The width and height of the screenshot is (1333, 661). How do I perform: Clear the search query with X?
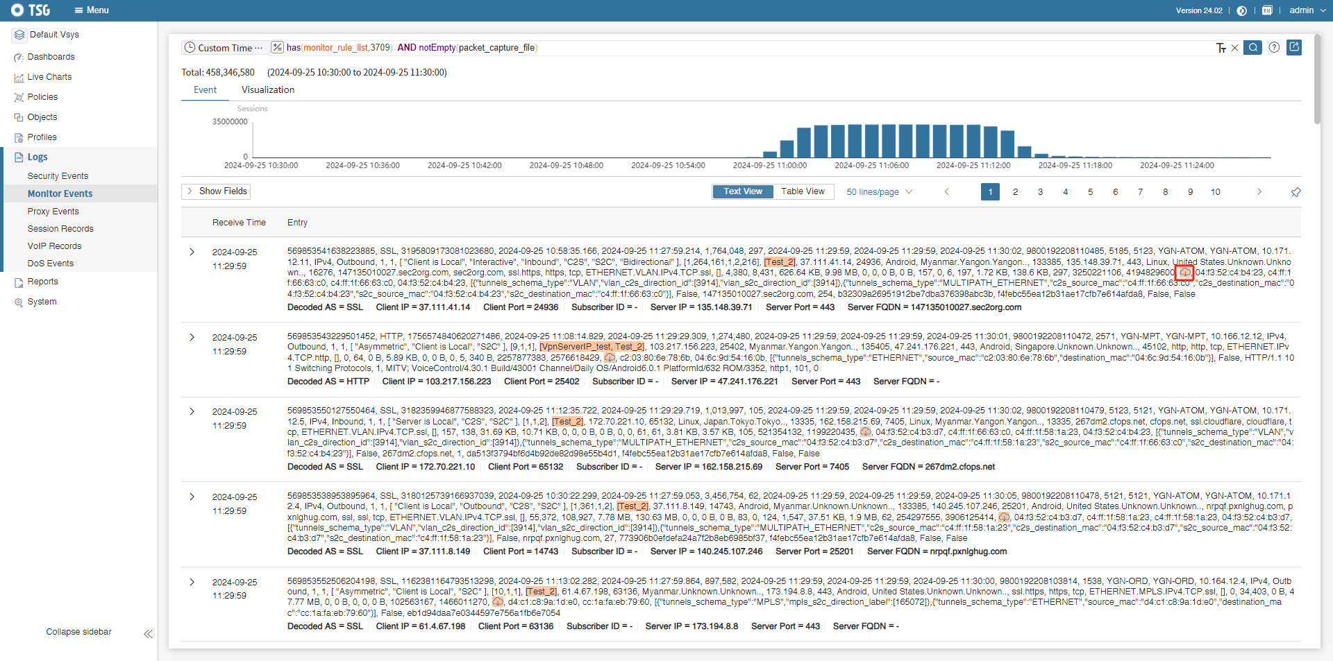[x=1234, y=48]
